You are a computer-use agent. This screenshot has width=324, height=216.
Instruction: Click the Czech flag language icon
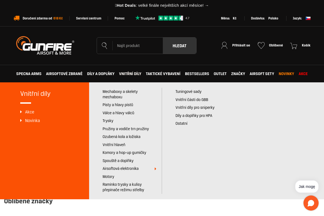tap(308, 18)
